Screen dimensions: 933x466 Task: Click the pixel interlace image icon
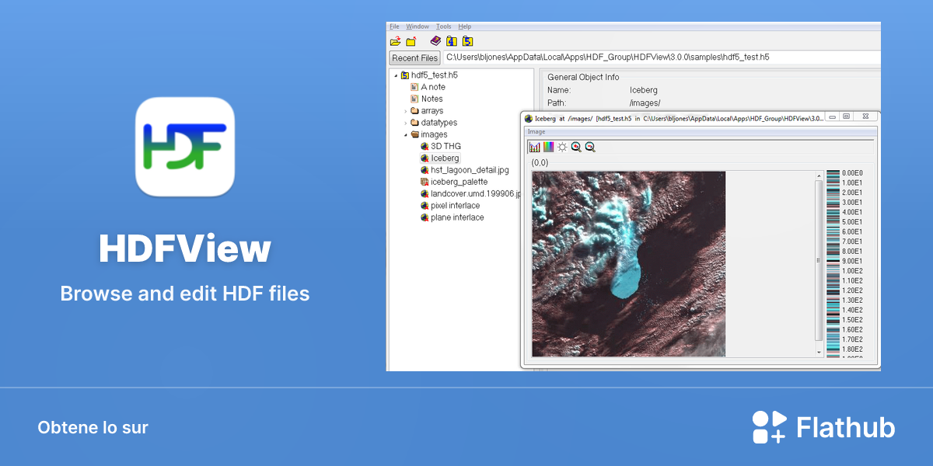(425, 206)
